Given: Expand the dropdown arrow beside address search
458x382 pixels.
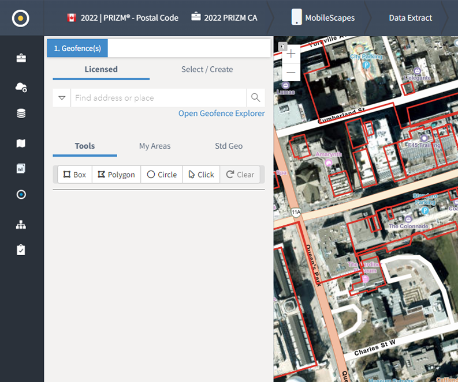Looking at the screenshot, I should click(x=62, y=98).
